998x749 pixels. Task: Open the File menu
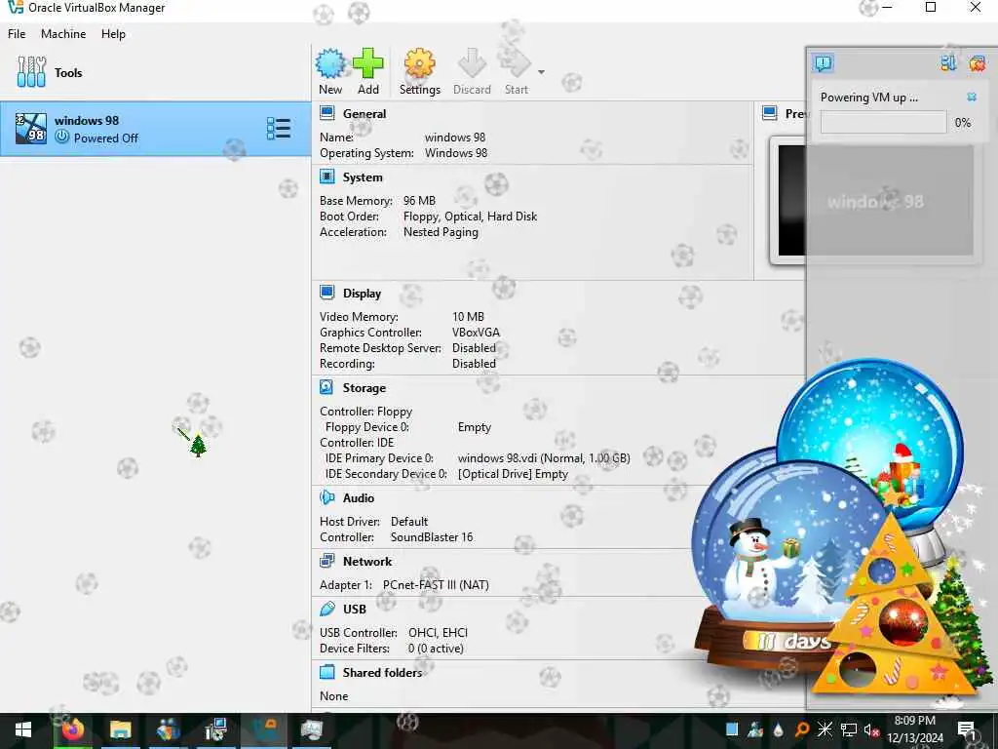click(17, 34)
